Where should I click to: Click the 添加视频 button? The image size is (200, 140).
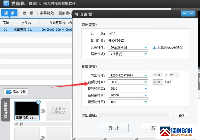click(x=16, y=92)
